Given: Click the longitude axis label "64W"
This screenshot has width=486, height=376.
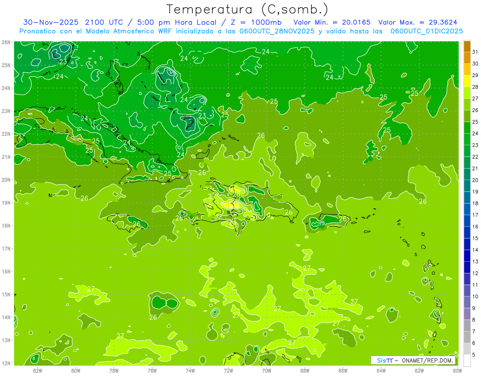Looking at the screenshot, I should (x=381, y=370).
